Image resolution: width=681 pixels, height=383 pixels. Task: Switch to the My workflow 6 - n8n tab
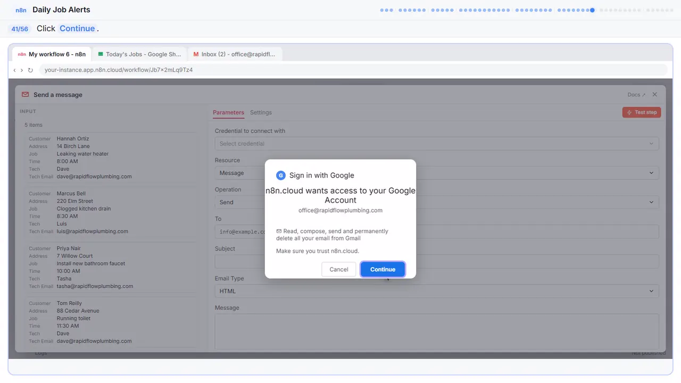point(52,54)
